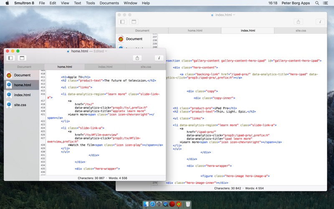
Task: Click index.html file icon in sidebar
Action: point(9,95)
